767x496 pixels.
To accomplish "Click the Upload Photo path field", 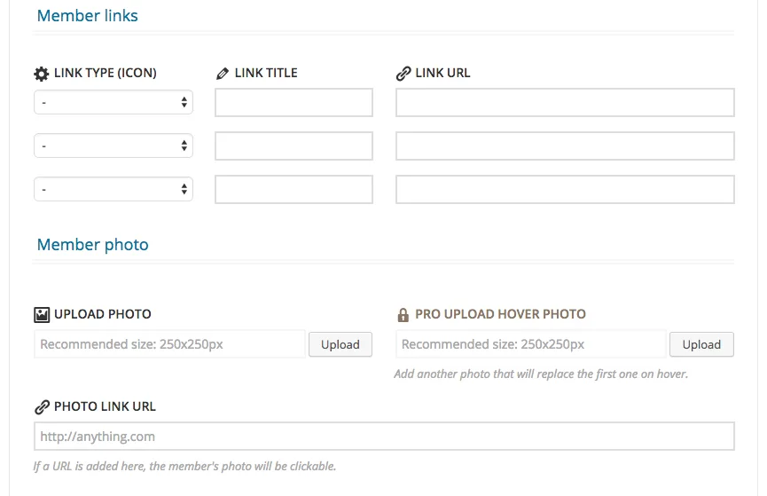I will 169,344.
